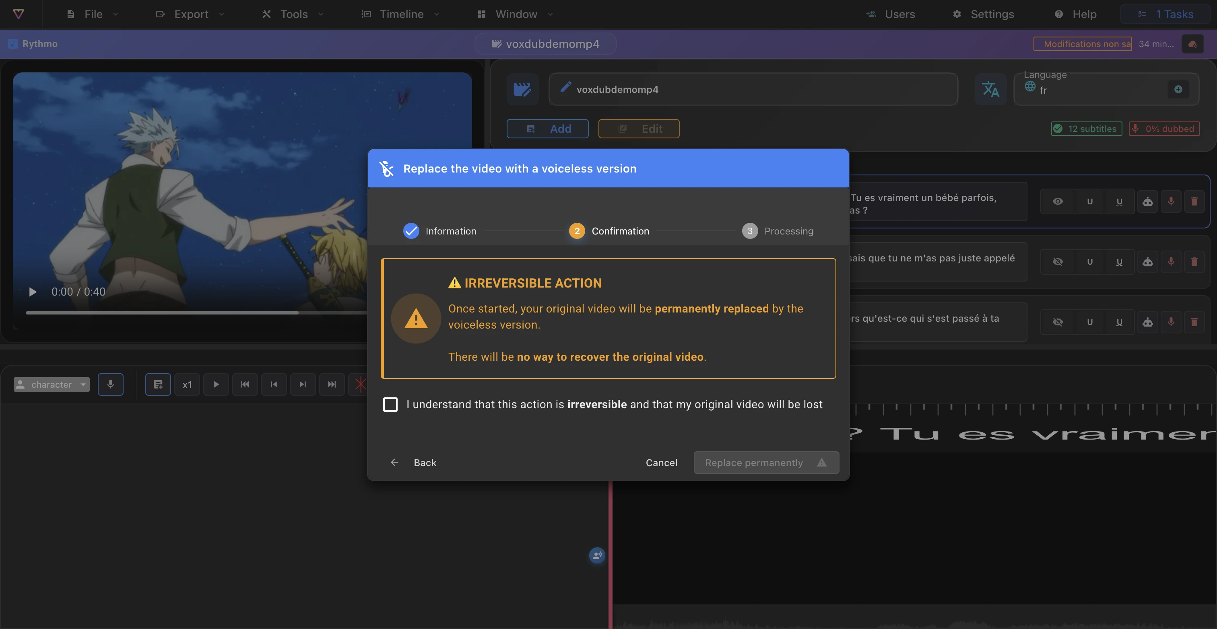The width and height of the screenshot is (1217, 629).
Task: Click the Replace permanently button
Action: (x=766, y=463)
